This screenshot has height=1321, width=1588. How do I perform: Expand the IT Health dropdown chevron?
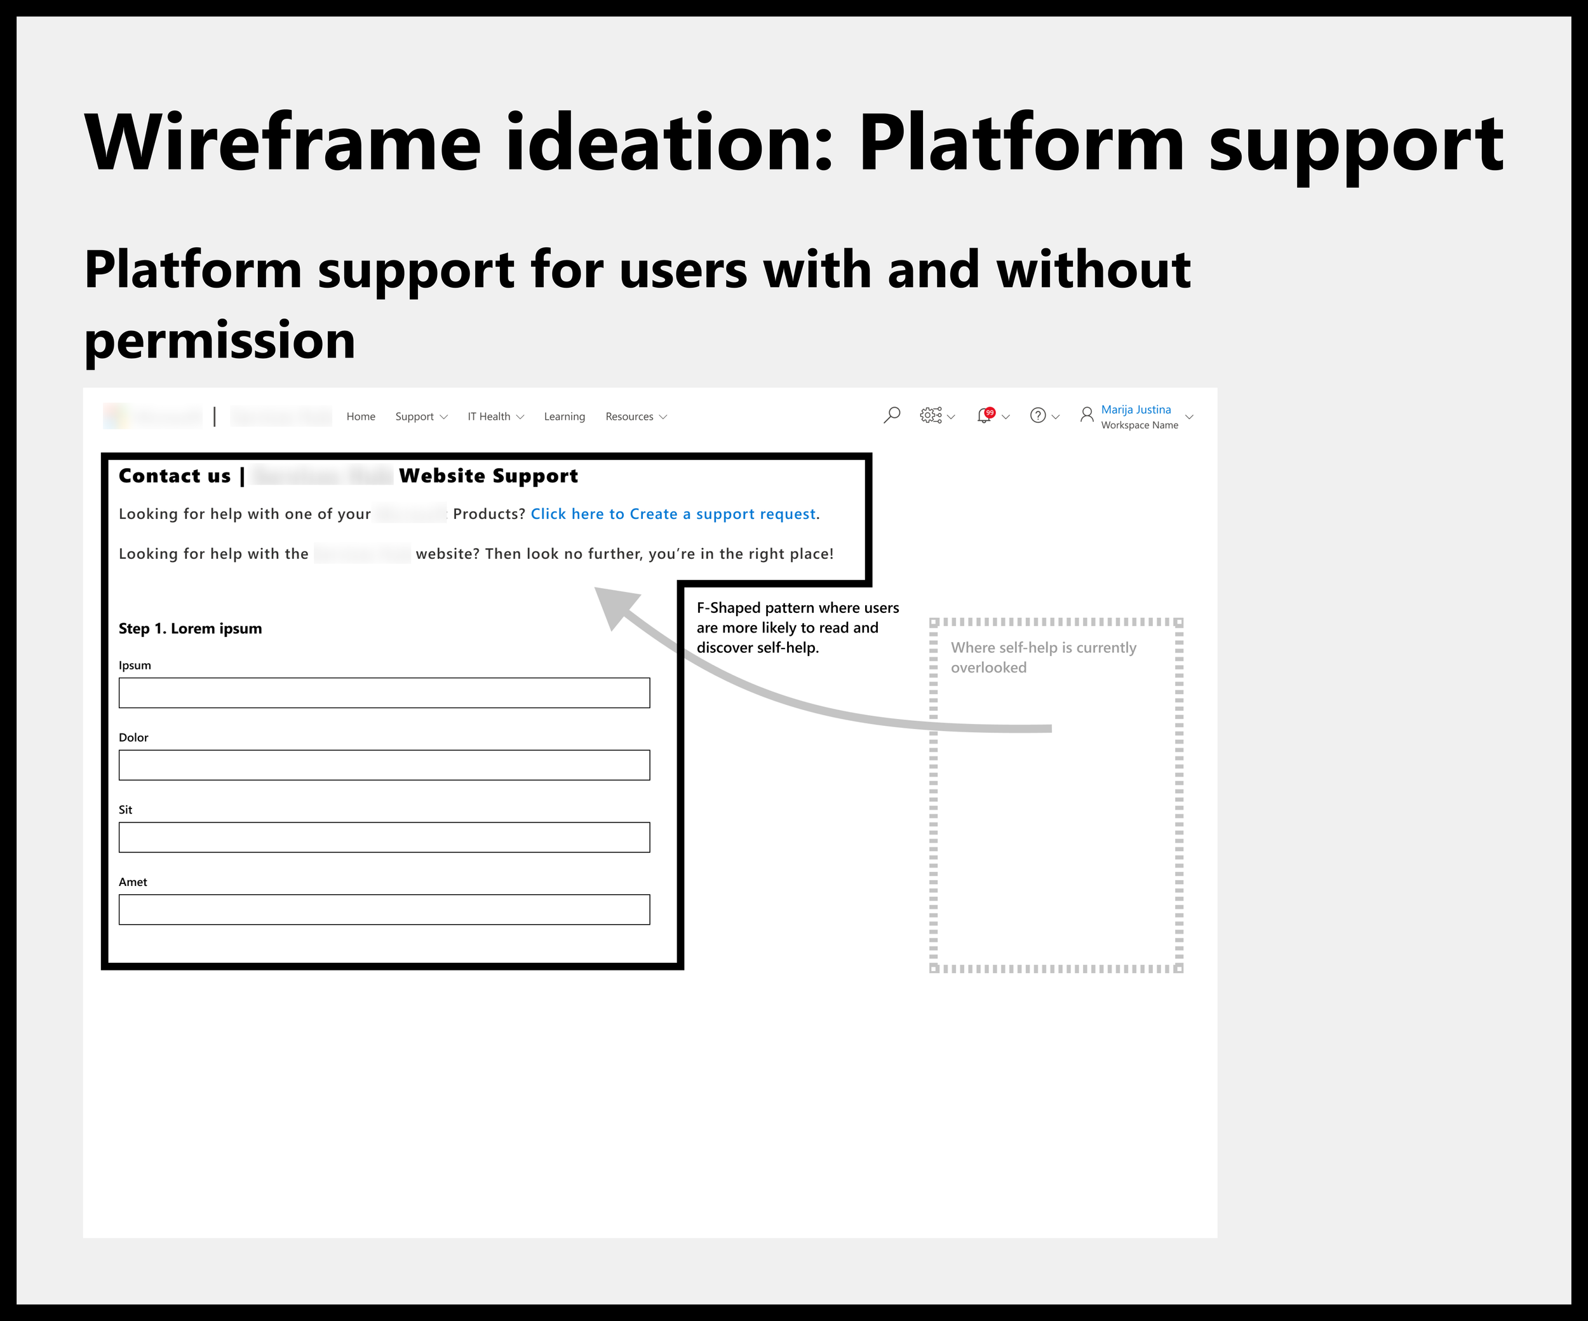click(520, 417)
